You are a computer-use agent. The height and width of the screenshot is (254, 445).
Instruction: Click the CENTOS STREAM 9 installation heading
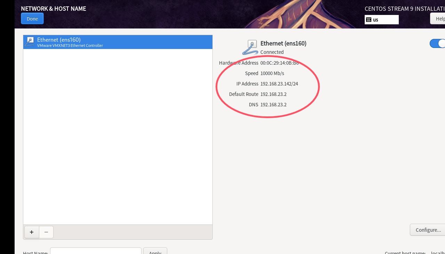(x=405, y=9)
